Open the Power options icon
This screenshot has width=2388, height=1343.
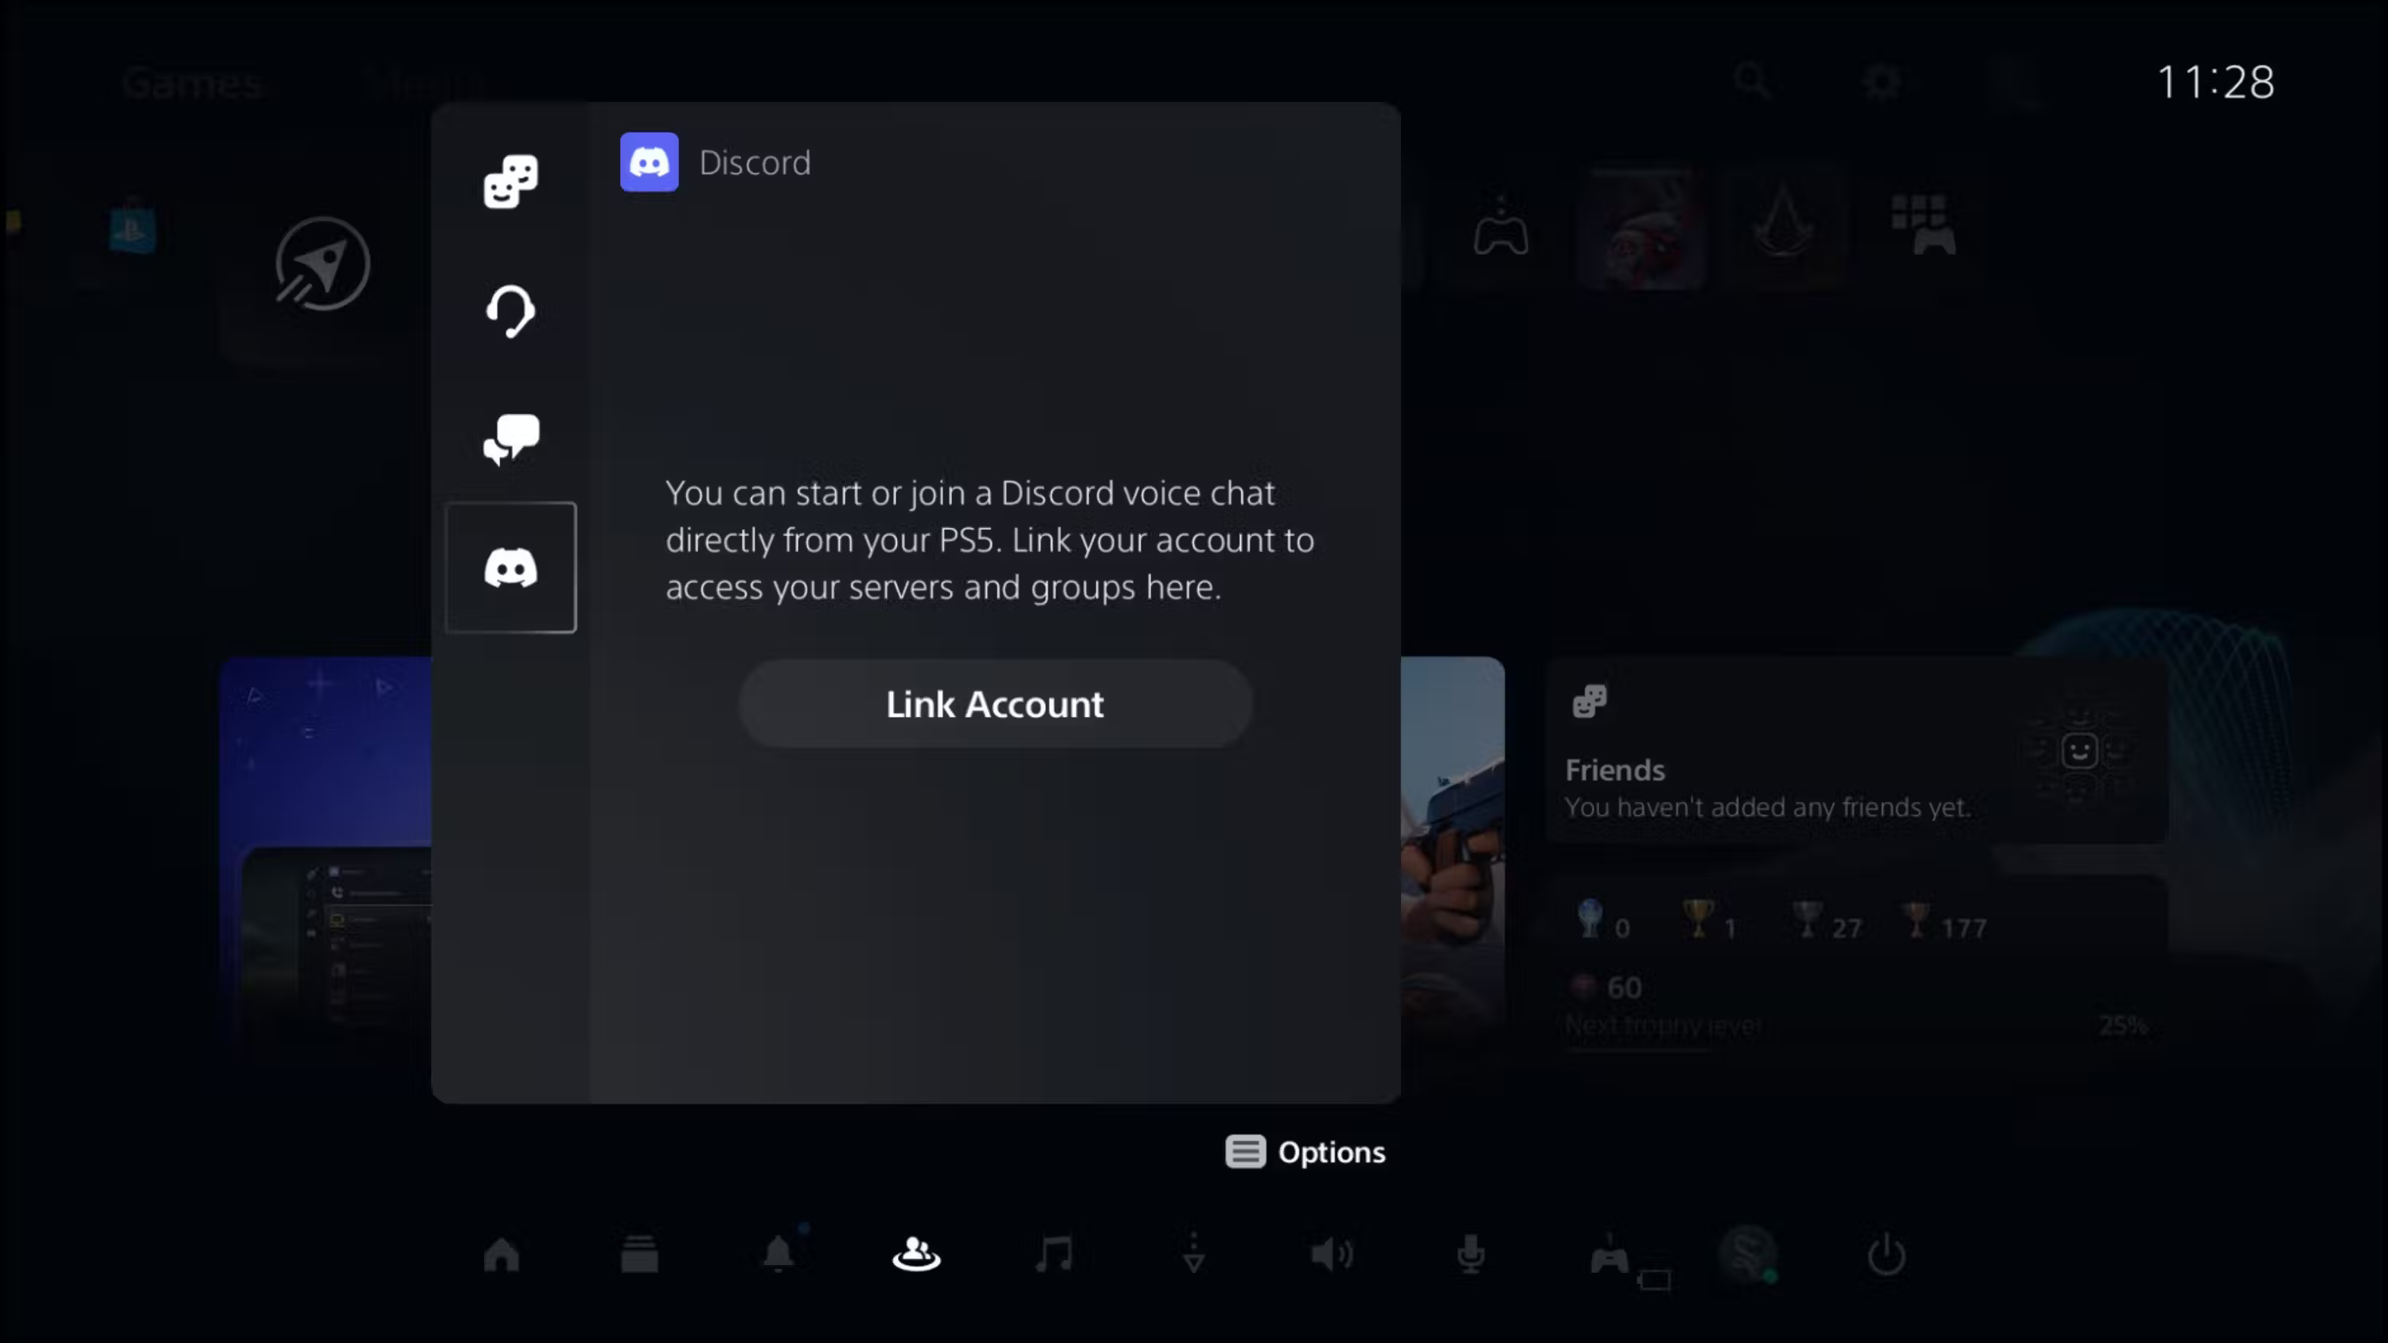pyautogui.click(x=1886, y=1255)
